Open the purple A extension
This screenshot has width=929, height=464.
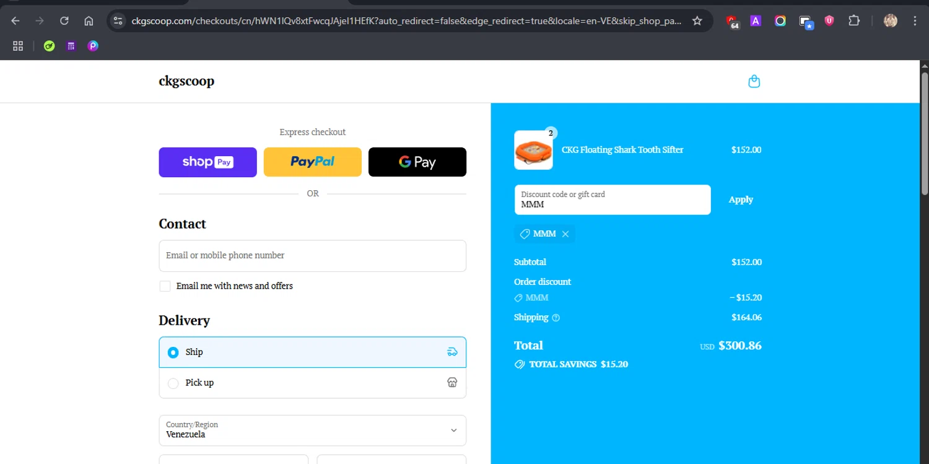[756, 21]
